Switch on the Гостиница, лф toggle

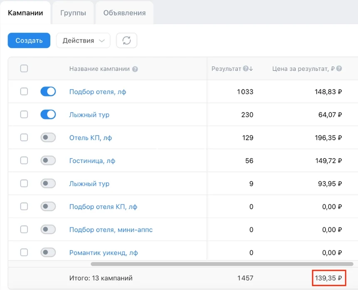(x=48, y=161)
